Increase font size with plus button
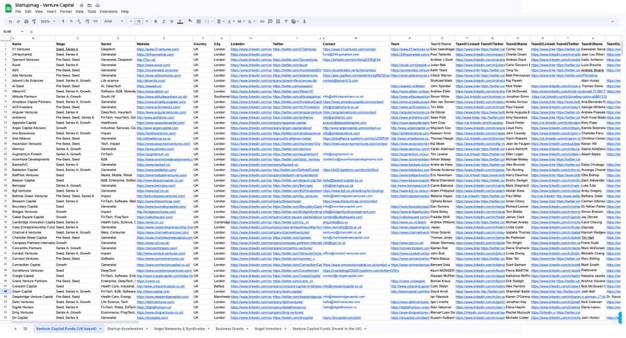Screen dimensions: 626x338 (x=146, y=21)
